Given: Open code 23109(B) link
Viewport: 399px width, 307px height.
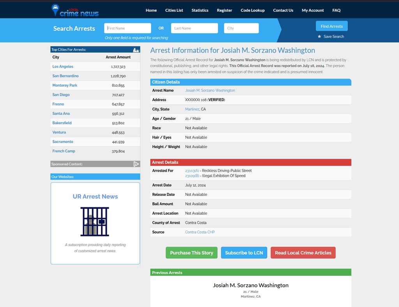Looking at the screenshot, I should (192, 176).
